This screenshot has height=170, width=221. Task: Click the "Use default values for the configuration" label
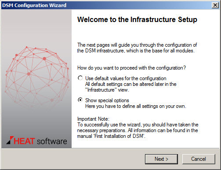point(126,78)
